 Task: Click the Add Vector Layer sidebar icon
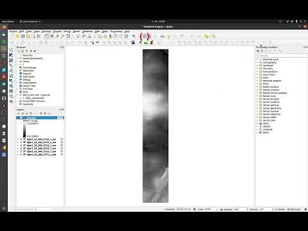click(11, 50)
